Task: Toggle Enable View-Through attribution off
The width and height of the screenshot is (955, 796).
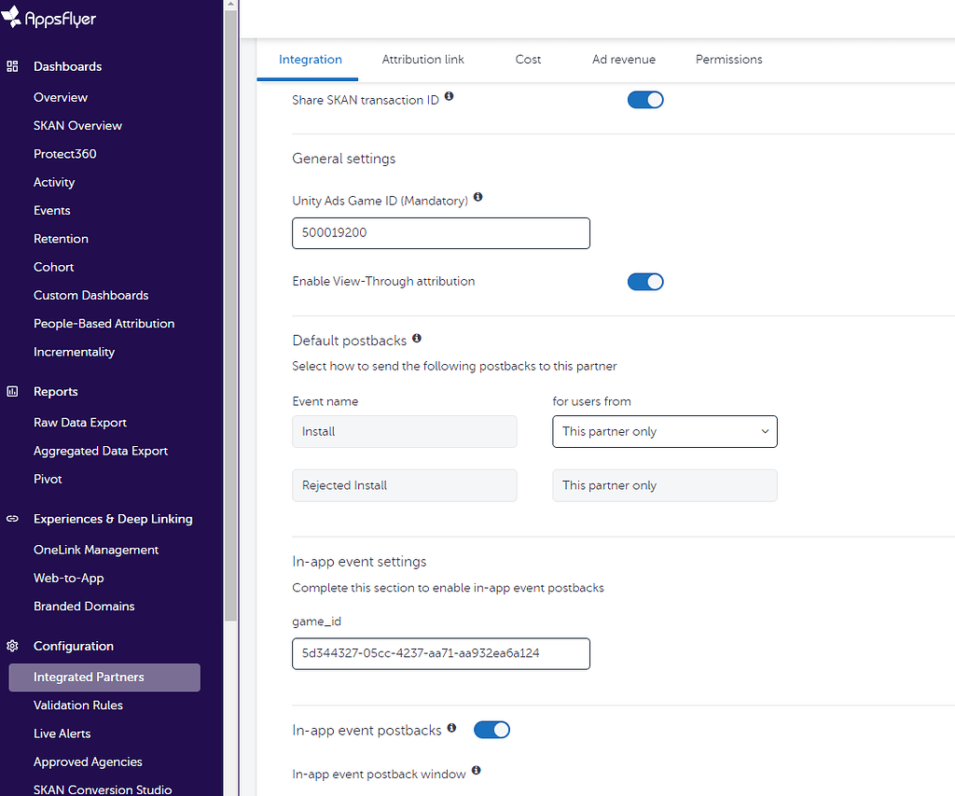Action: click(x=645, y=281)
